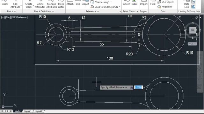
Task: Minimize the drawing viewport window
Action: tap(193, 18)
